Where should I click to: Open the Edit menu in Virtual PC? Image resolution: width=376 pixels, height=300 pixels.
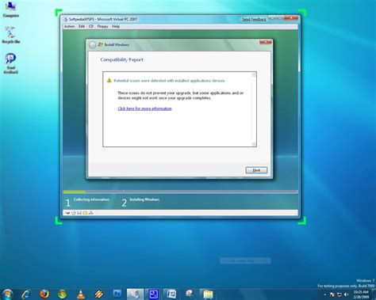click(x=82, y=26)
